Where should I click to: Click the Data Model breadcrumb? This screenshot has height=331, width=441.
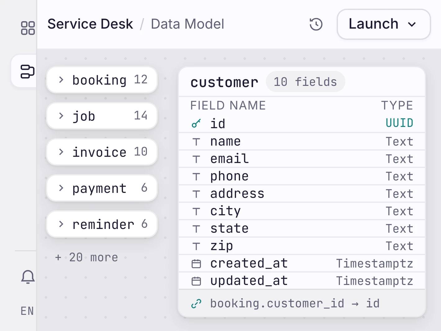tap(187, 24)
